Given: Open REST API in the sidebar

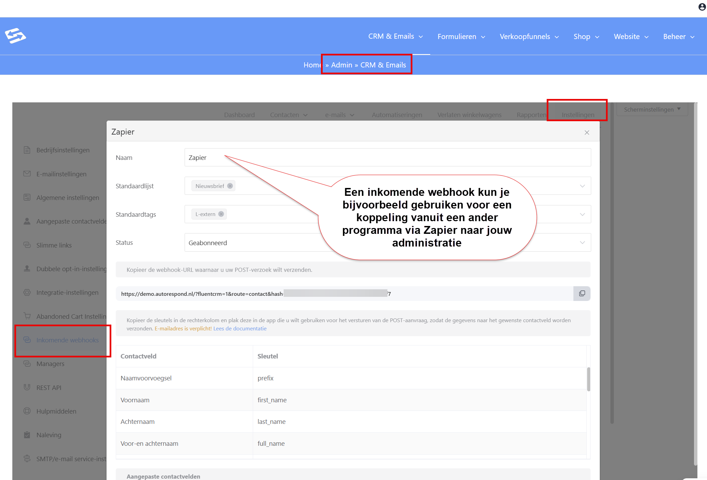Looking at the screenshot, I should [49, 388].
